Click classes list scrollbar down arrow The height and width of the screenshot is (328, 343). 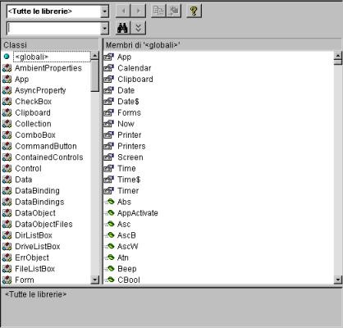(x=94, y=280)
